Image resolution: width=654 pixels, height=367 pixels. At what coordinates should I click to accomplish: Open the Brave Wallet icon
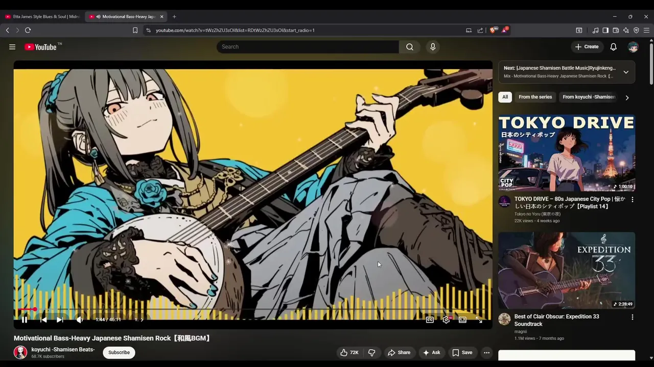(616, 30)
